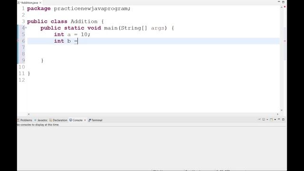Click the Pin Console icon
The image size is (304, 171).
259,120
